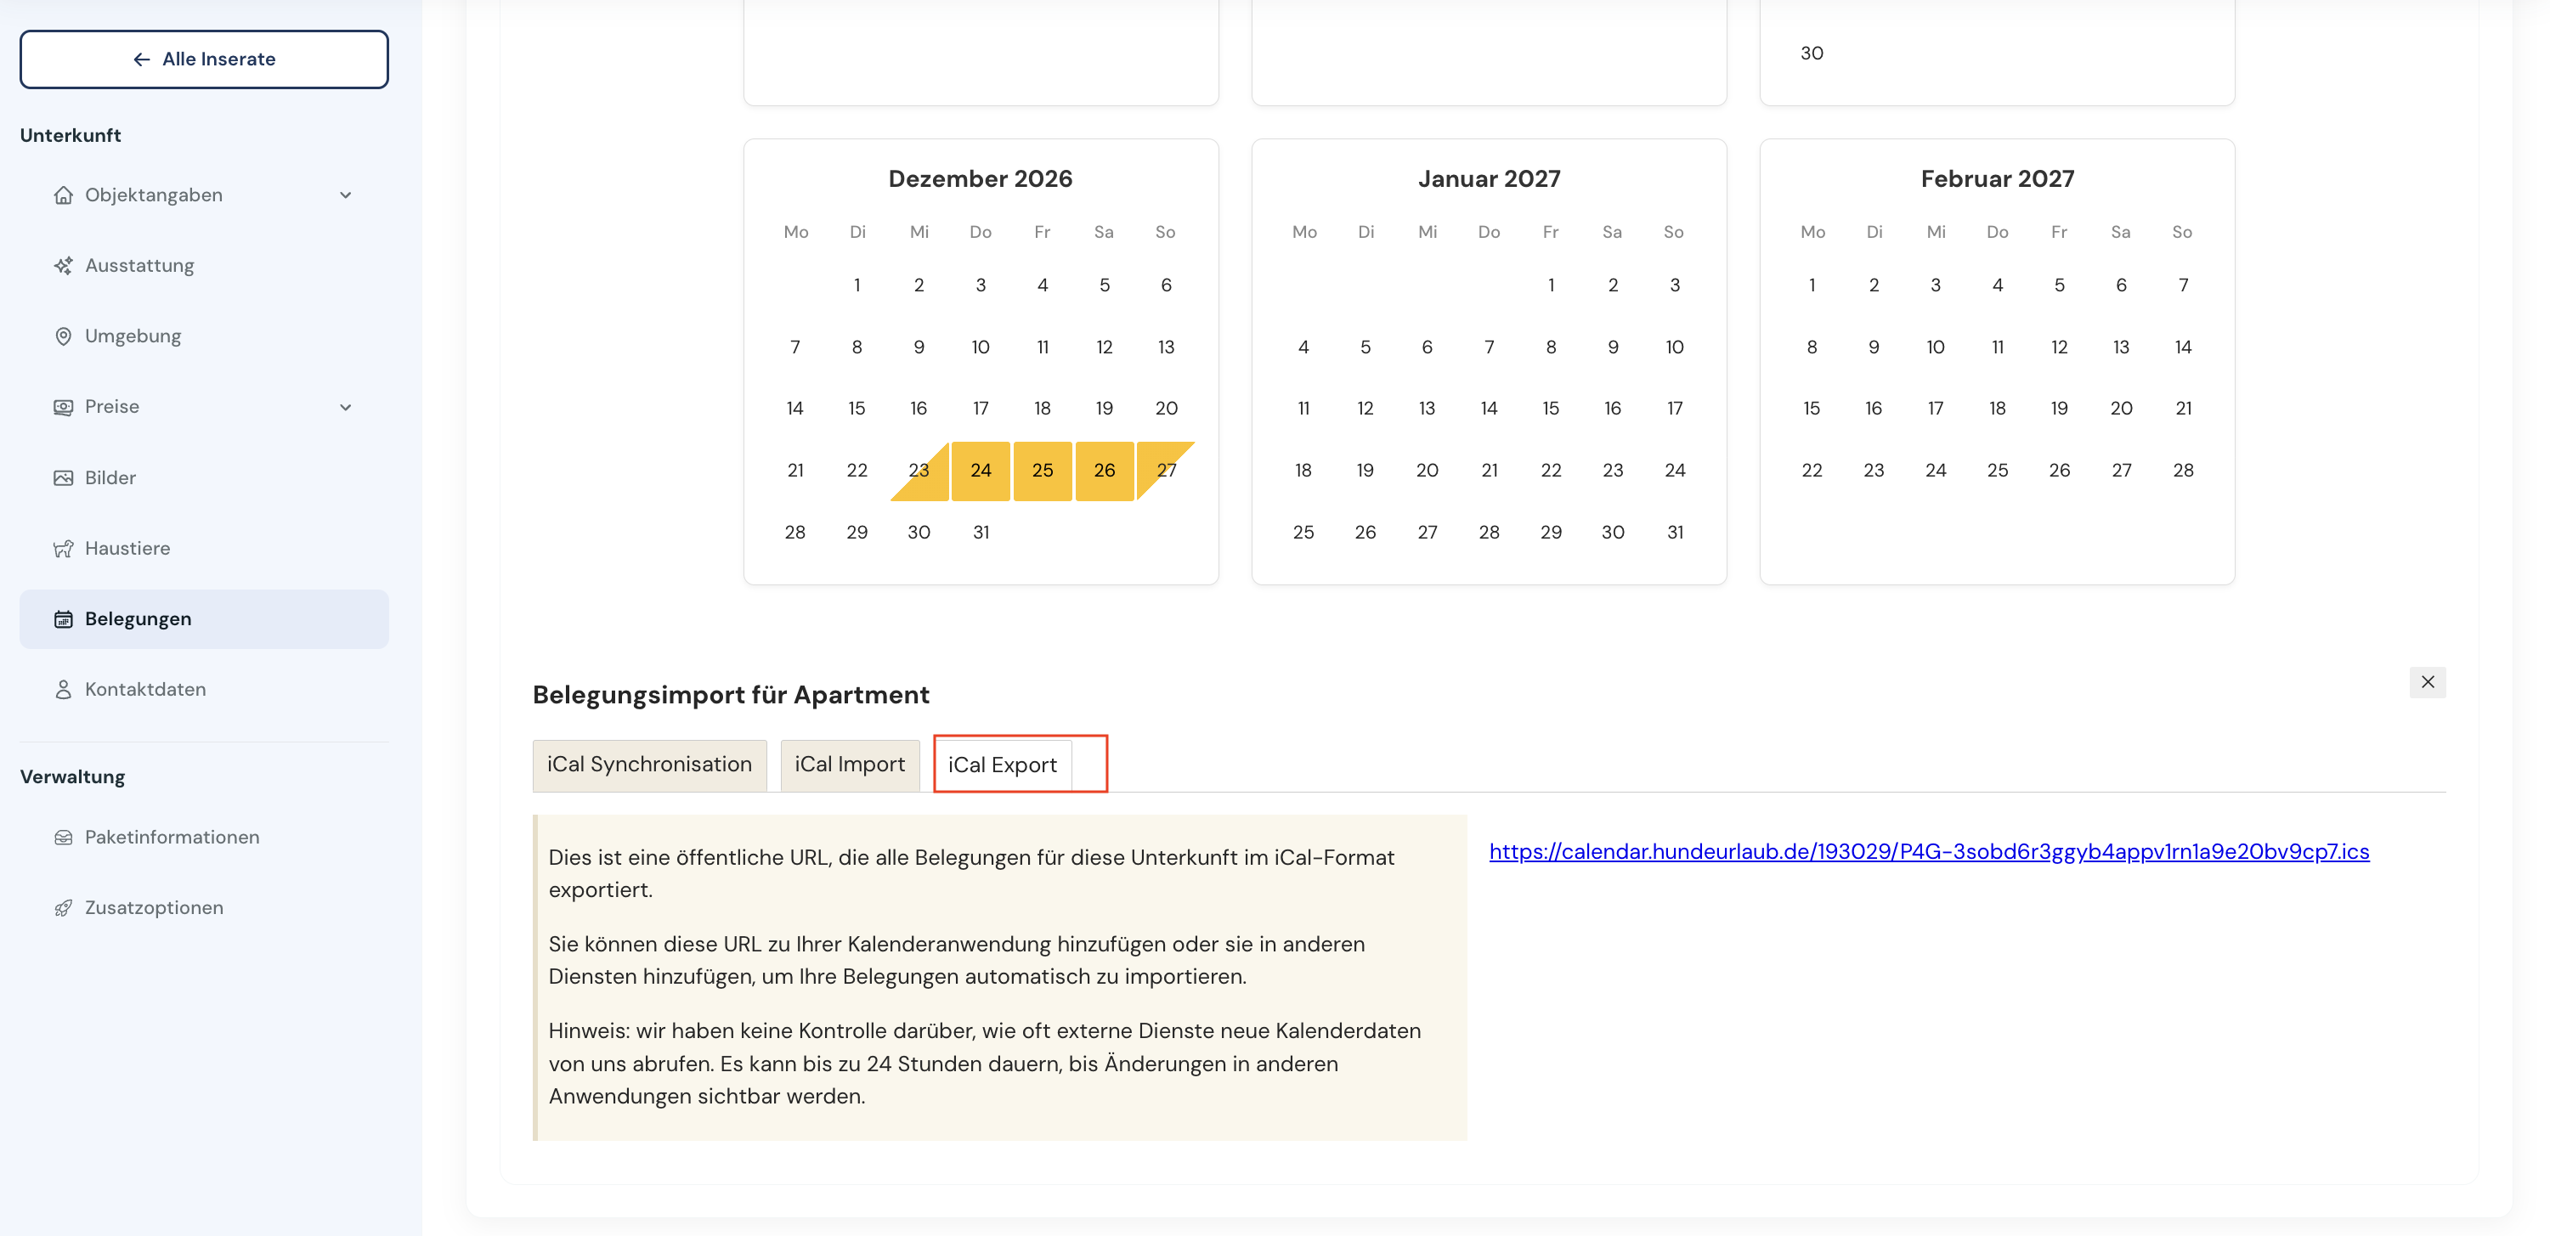Go back via Alle Inserate button
This screenshot has height=1236, width=2550.
[x=204, y=59]
